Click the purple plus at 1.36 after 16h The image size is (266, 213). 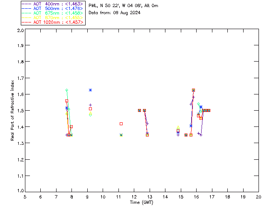click(199, 134)
